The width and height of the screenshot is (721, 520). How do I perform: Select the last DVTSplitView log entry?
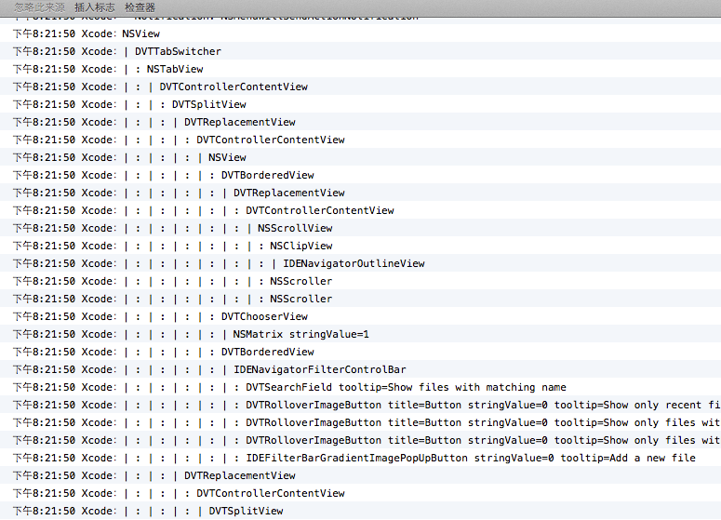[x=246, y=511]
